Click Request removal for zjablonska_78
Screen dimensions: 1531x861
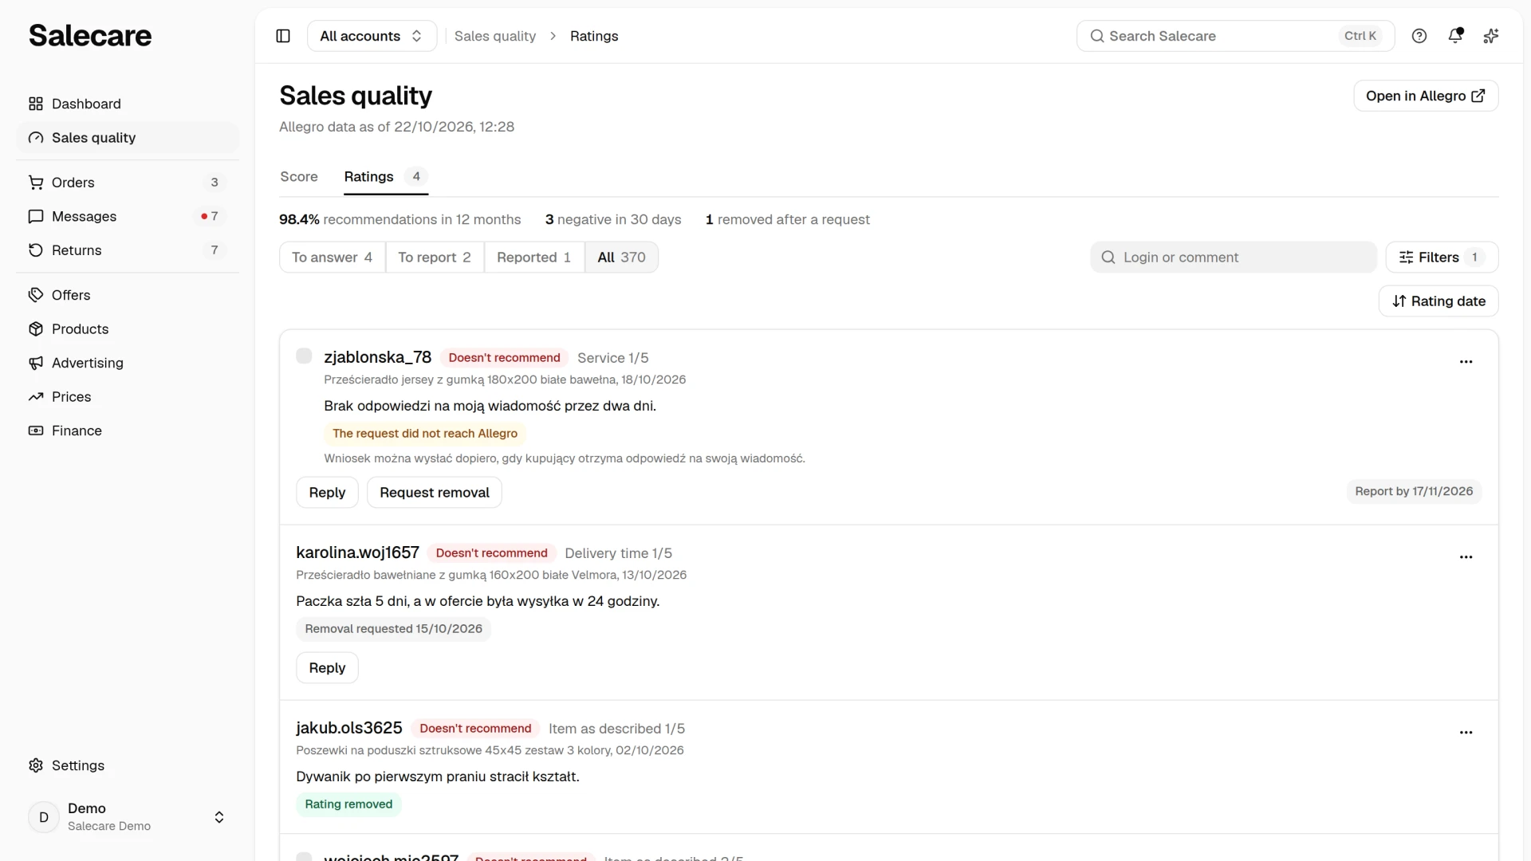click(435, 493)
